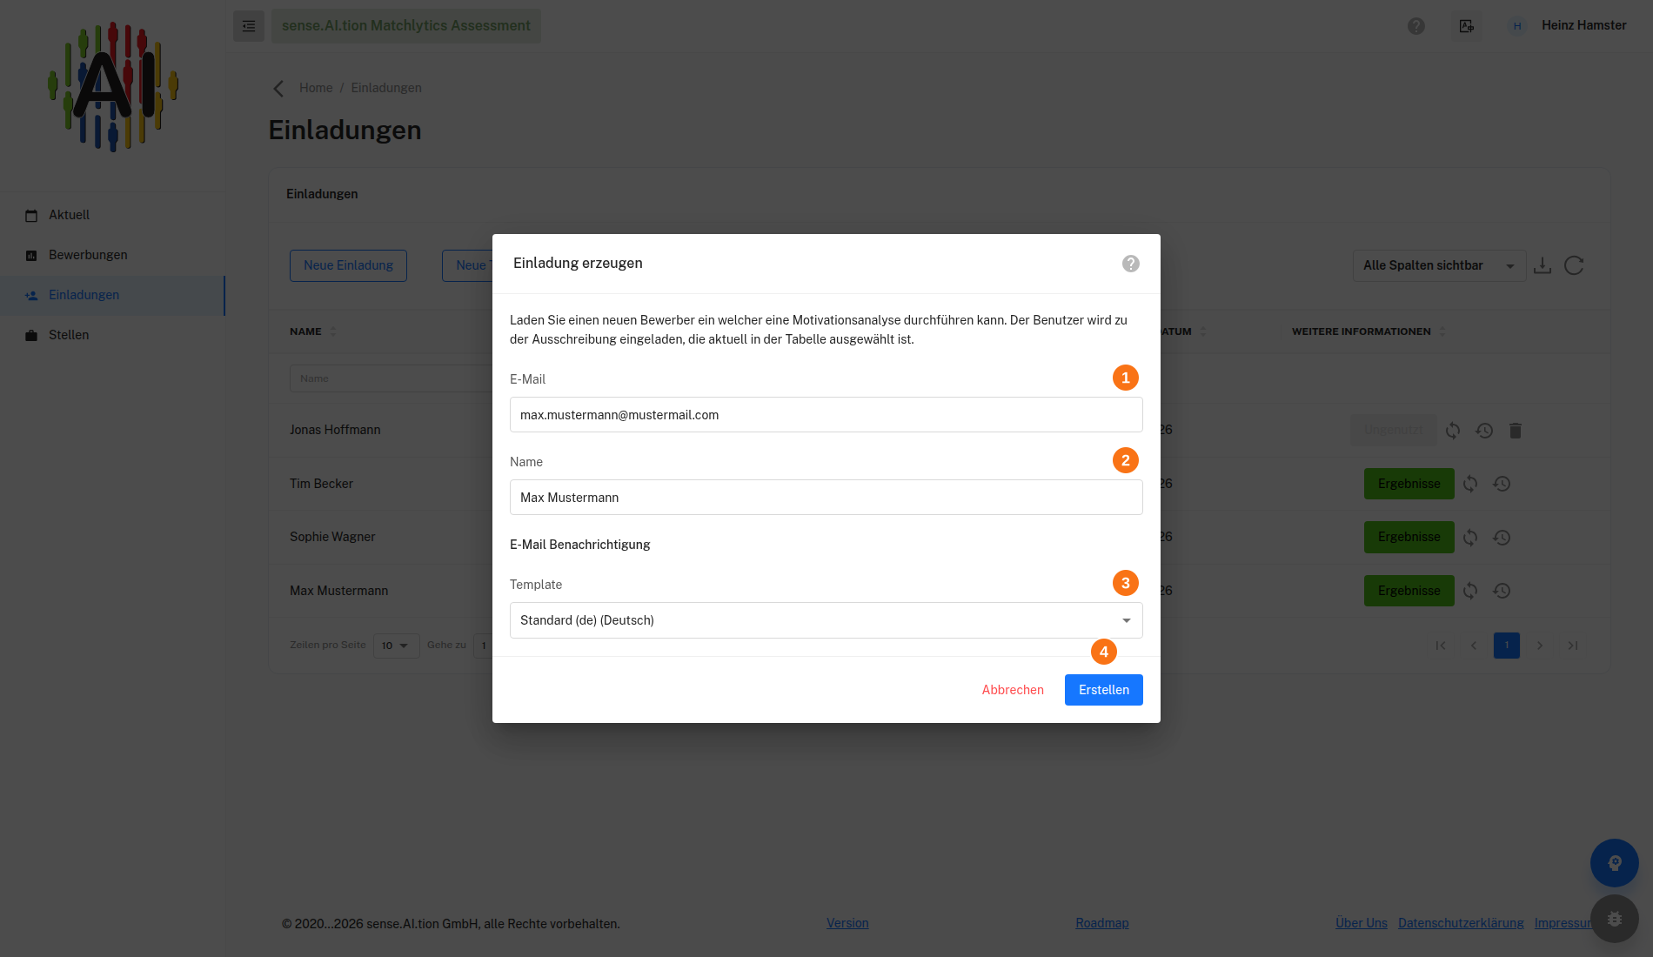The height and width of the screenshot is (957, 1653).
Task: Open rows per page dropdown
Action: (x=397, y=646)
